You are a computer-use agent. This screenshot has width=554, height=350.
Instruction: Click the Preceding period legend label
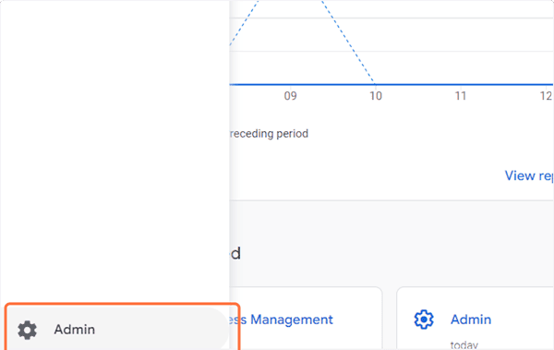(269, 134)
